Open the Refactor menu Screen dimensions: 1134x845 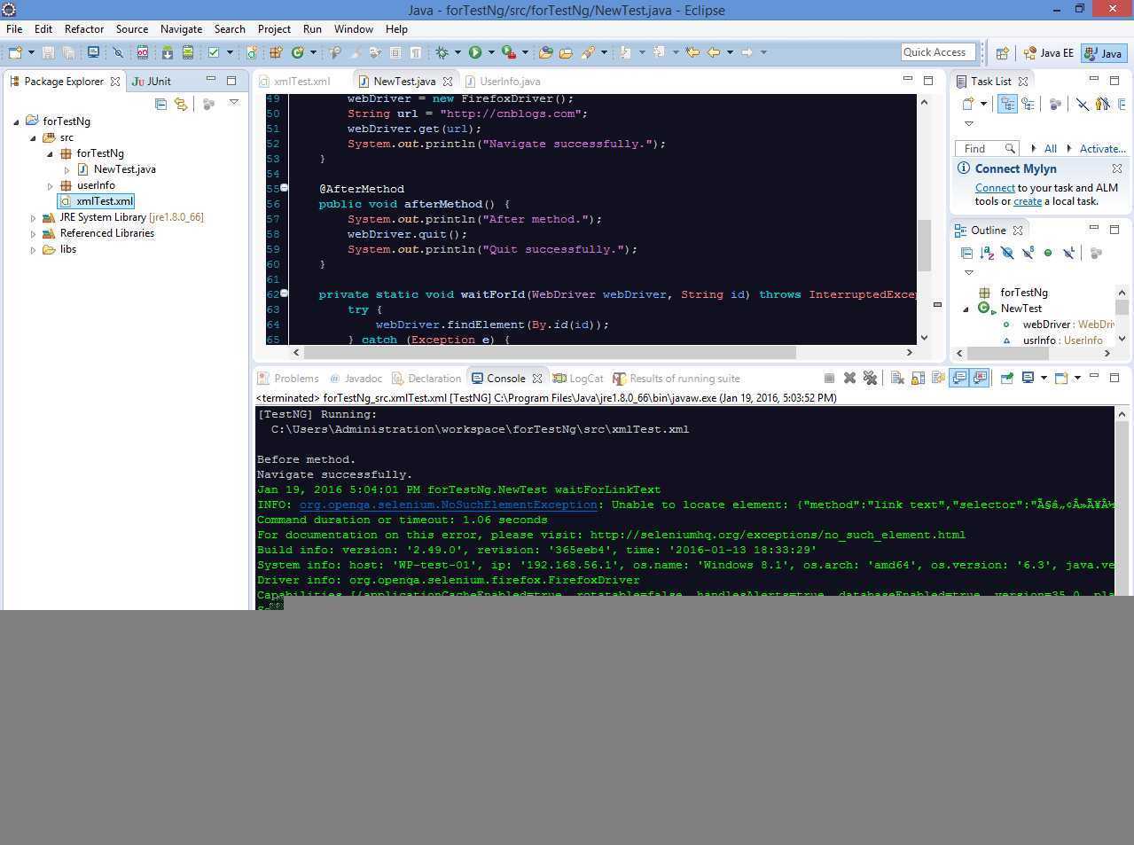84,29
